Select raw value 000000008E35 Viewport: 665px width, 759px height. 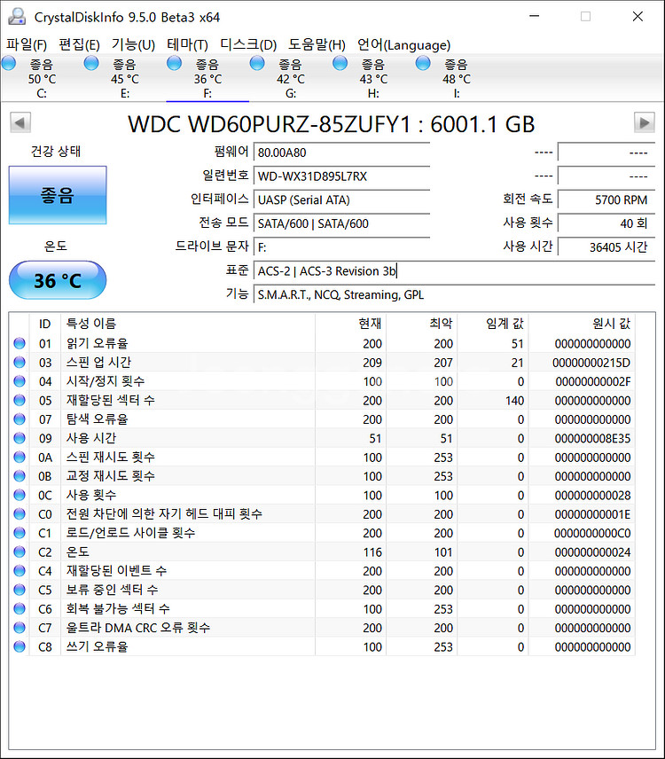592,439
